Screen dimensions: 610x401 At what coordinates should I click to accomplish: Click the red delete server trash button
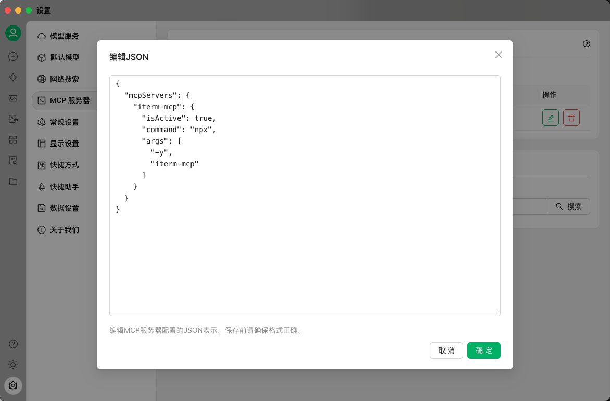point(571,118)
